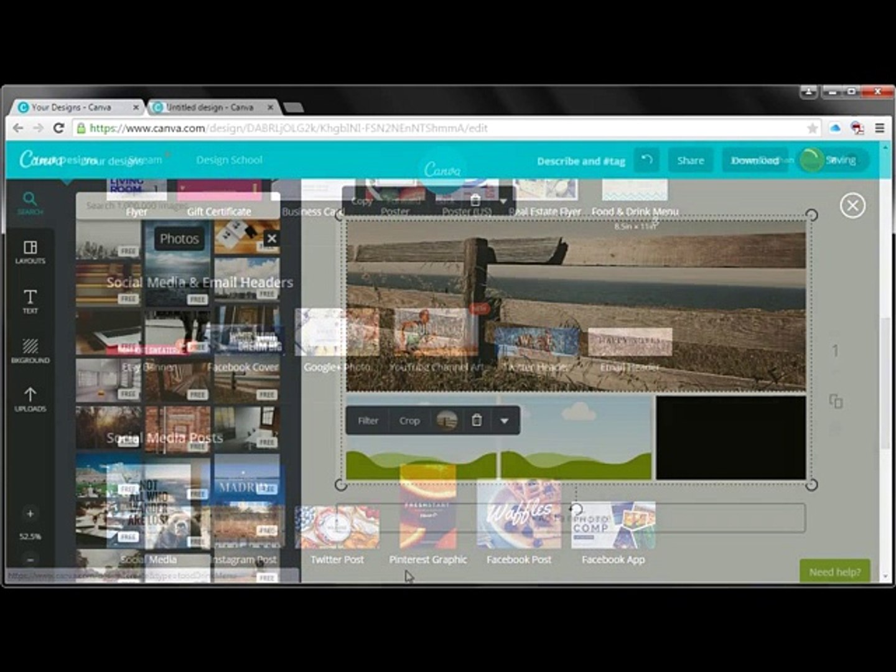The image size is (896, 672).
Task: Select the Twitter Header template thumbnail
Action: click(x=537, y=342)
